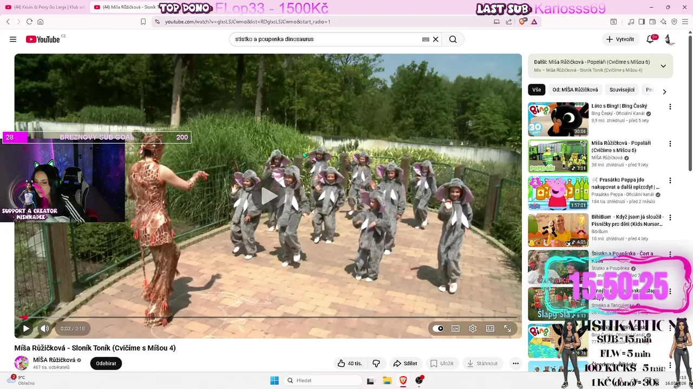Open more actions three-dot menu under video

coord(515,364)
